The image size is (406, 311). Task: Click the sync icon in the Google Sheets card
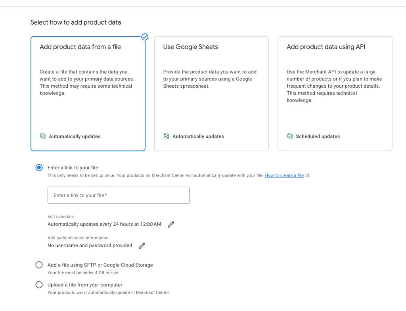click(167, 136)
